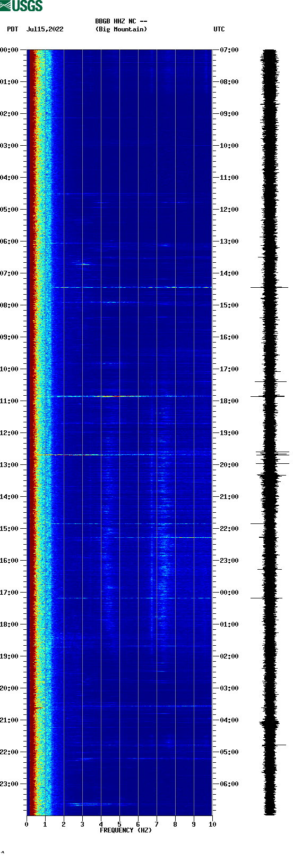Click the 14:00 UTC label on right axis
This screenshot has height=858, width=293.
point(229,273)
